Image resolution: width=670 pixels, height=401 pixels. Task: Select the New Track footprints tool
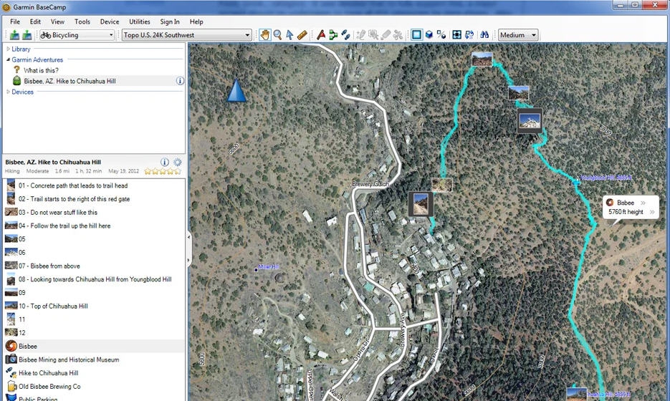point(345,35)
